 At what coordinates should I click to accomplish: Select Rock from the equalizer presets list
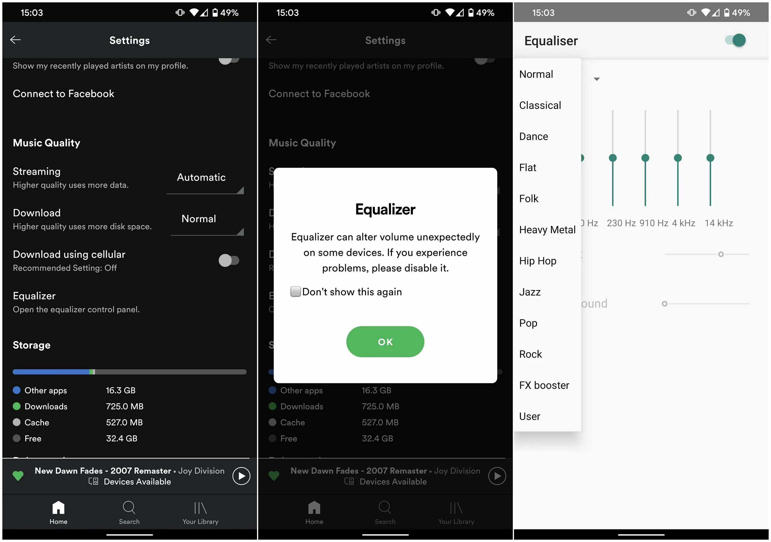[x=531, y=354]
